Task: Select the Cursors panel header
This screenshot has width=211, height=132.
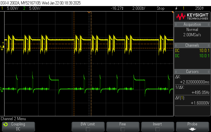Action: click(192, 72)
